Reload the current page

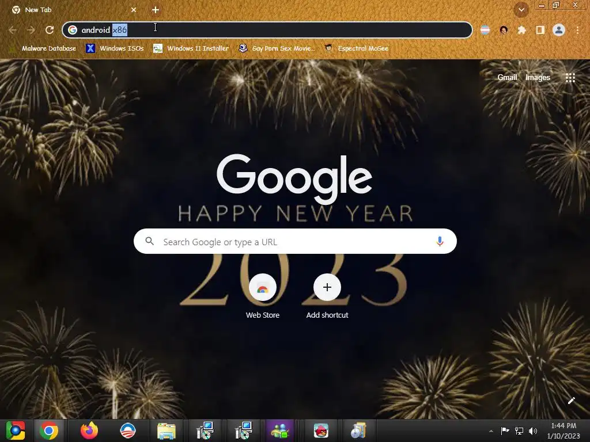click(50, 30)
